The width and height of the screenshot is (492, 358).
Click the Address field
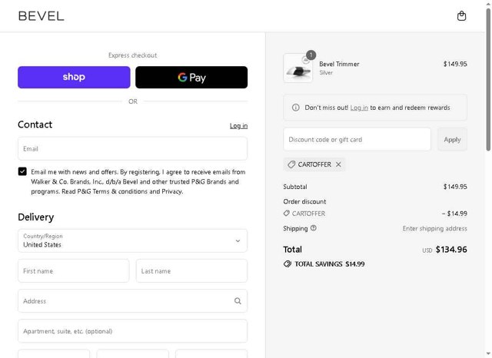132,301
